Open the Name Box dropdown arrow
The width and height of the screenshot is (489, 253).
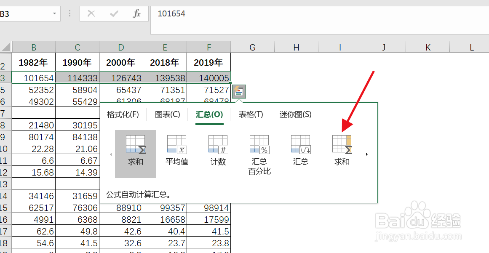pos(54,13)
